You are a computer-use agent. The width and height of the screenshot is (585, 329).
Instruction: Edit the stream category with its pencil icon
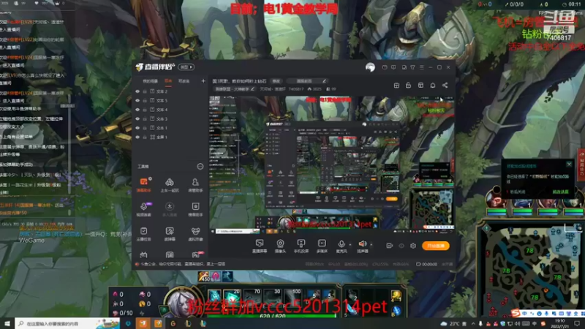point(252,89)
